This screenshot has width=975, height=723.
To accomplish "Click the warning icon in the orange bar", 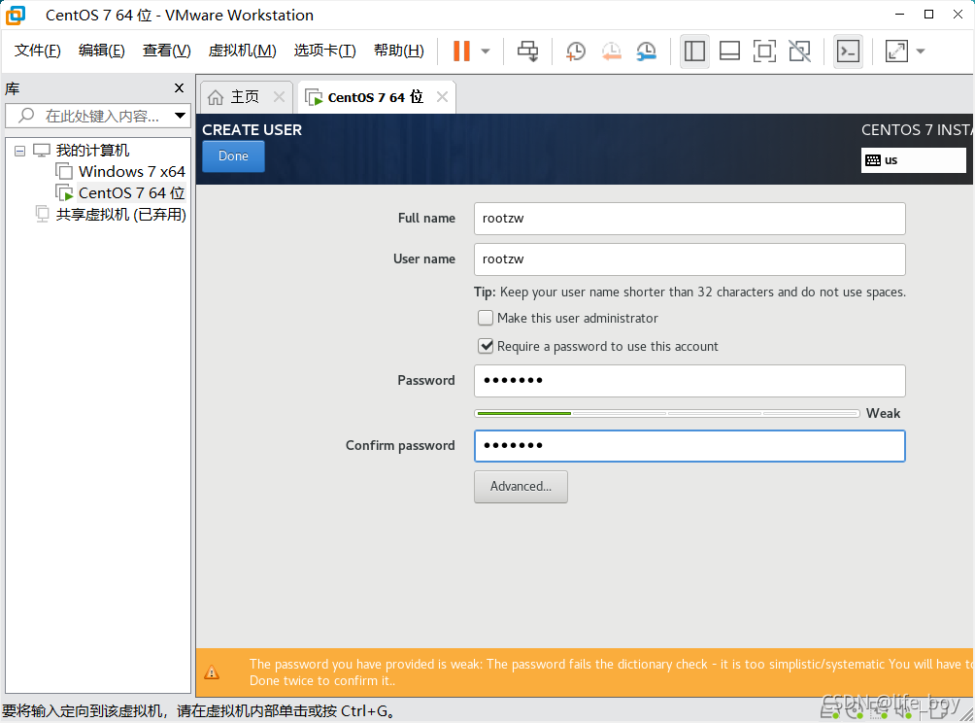I will click(x=212, y=672).
